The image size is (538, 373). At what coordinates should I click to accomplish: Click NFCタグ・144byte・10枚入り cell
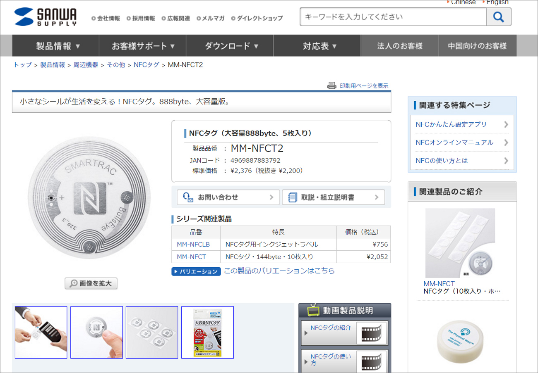point(278,257)
